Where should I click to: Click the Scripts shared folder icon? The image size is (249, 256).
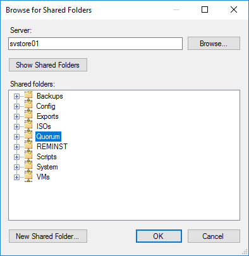tap(28, 156)
